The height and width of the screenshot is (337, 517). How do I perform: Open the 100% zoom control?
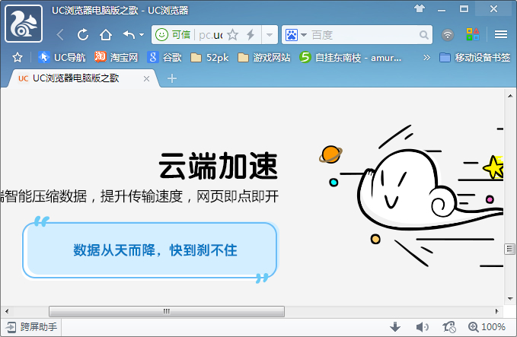point(487,327)
